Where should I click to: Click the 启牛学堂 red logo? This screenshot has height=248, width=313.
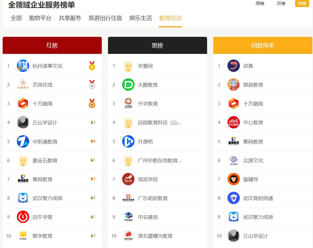[23, 217]
